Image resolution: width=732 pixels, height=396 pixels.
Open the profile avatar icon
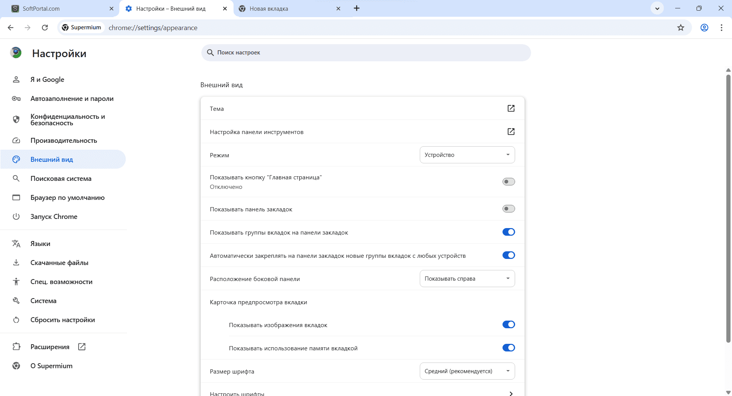(704, 27)
